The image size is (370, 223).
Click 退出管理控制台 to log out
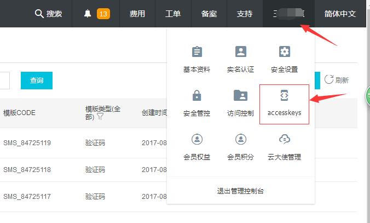[241, 191]
